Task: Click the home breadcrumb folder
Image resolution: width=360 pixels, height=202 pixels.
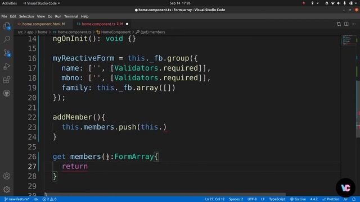Action: 43,32
